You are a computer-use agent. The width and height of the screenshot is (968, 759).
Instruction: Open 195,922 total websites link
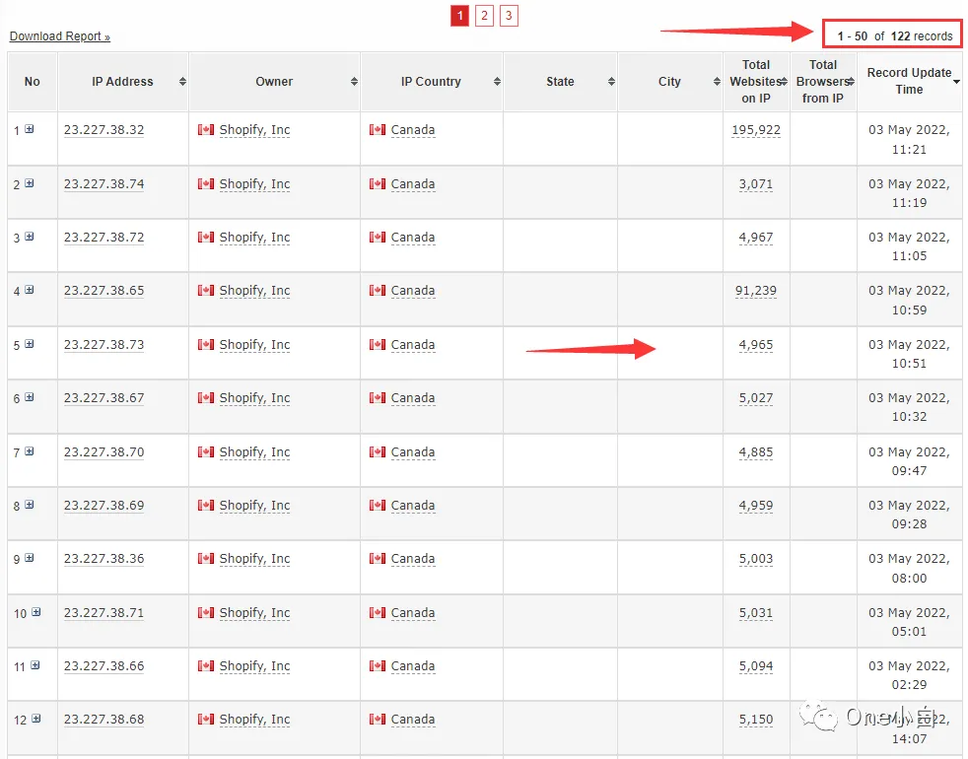756,130
